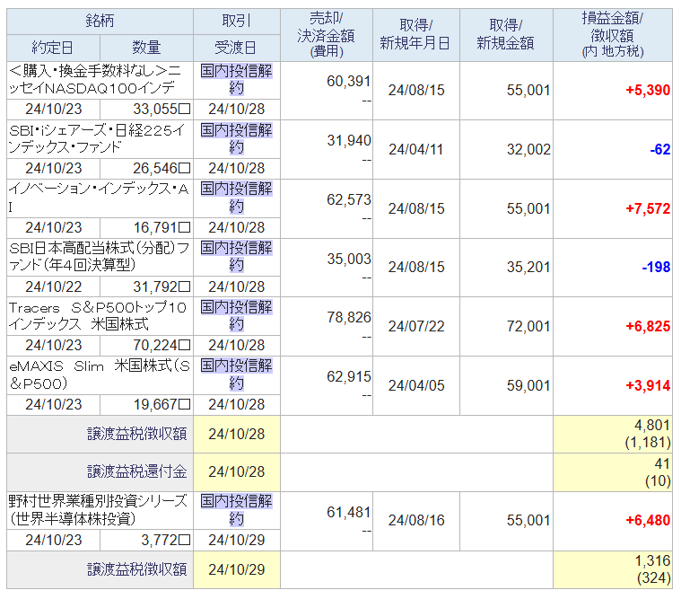Select the Tracers S&P500トップ10 fund name

click(98, 316)
